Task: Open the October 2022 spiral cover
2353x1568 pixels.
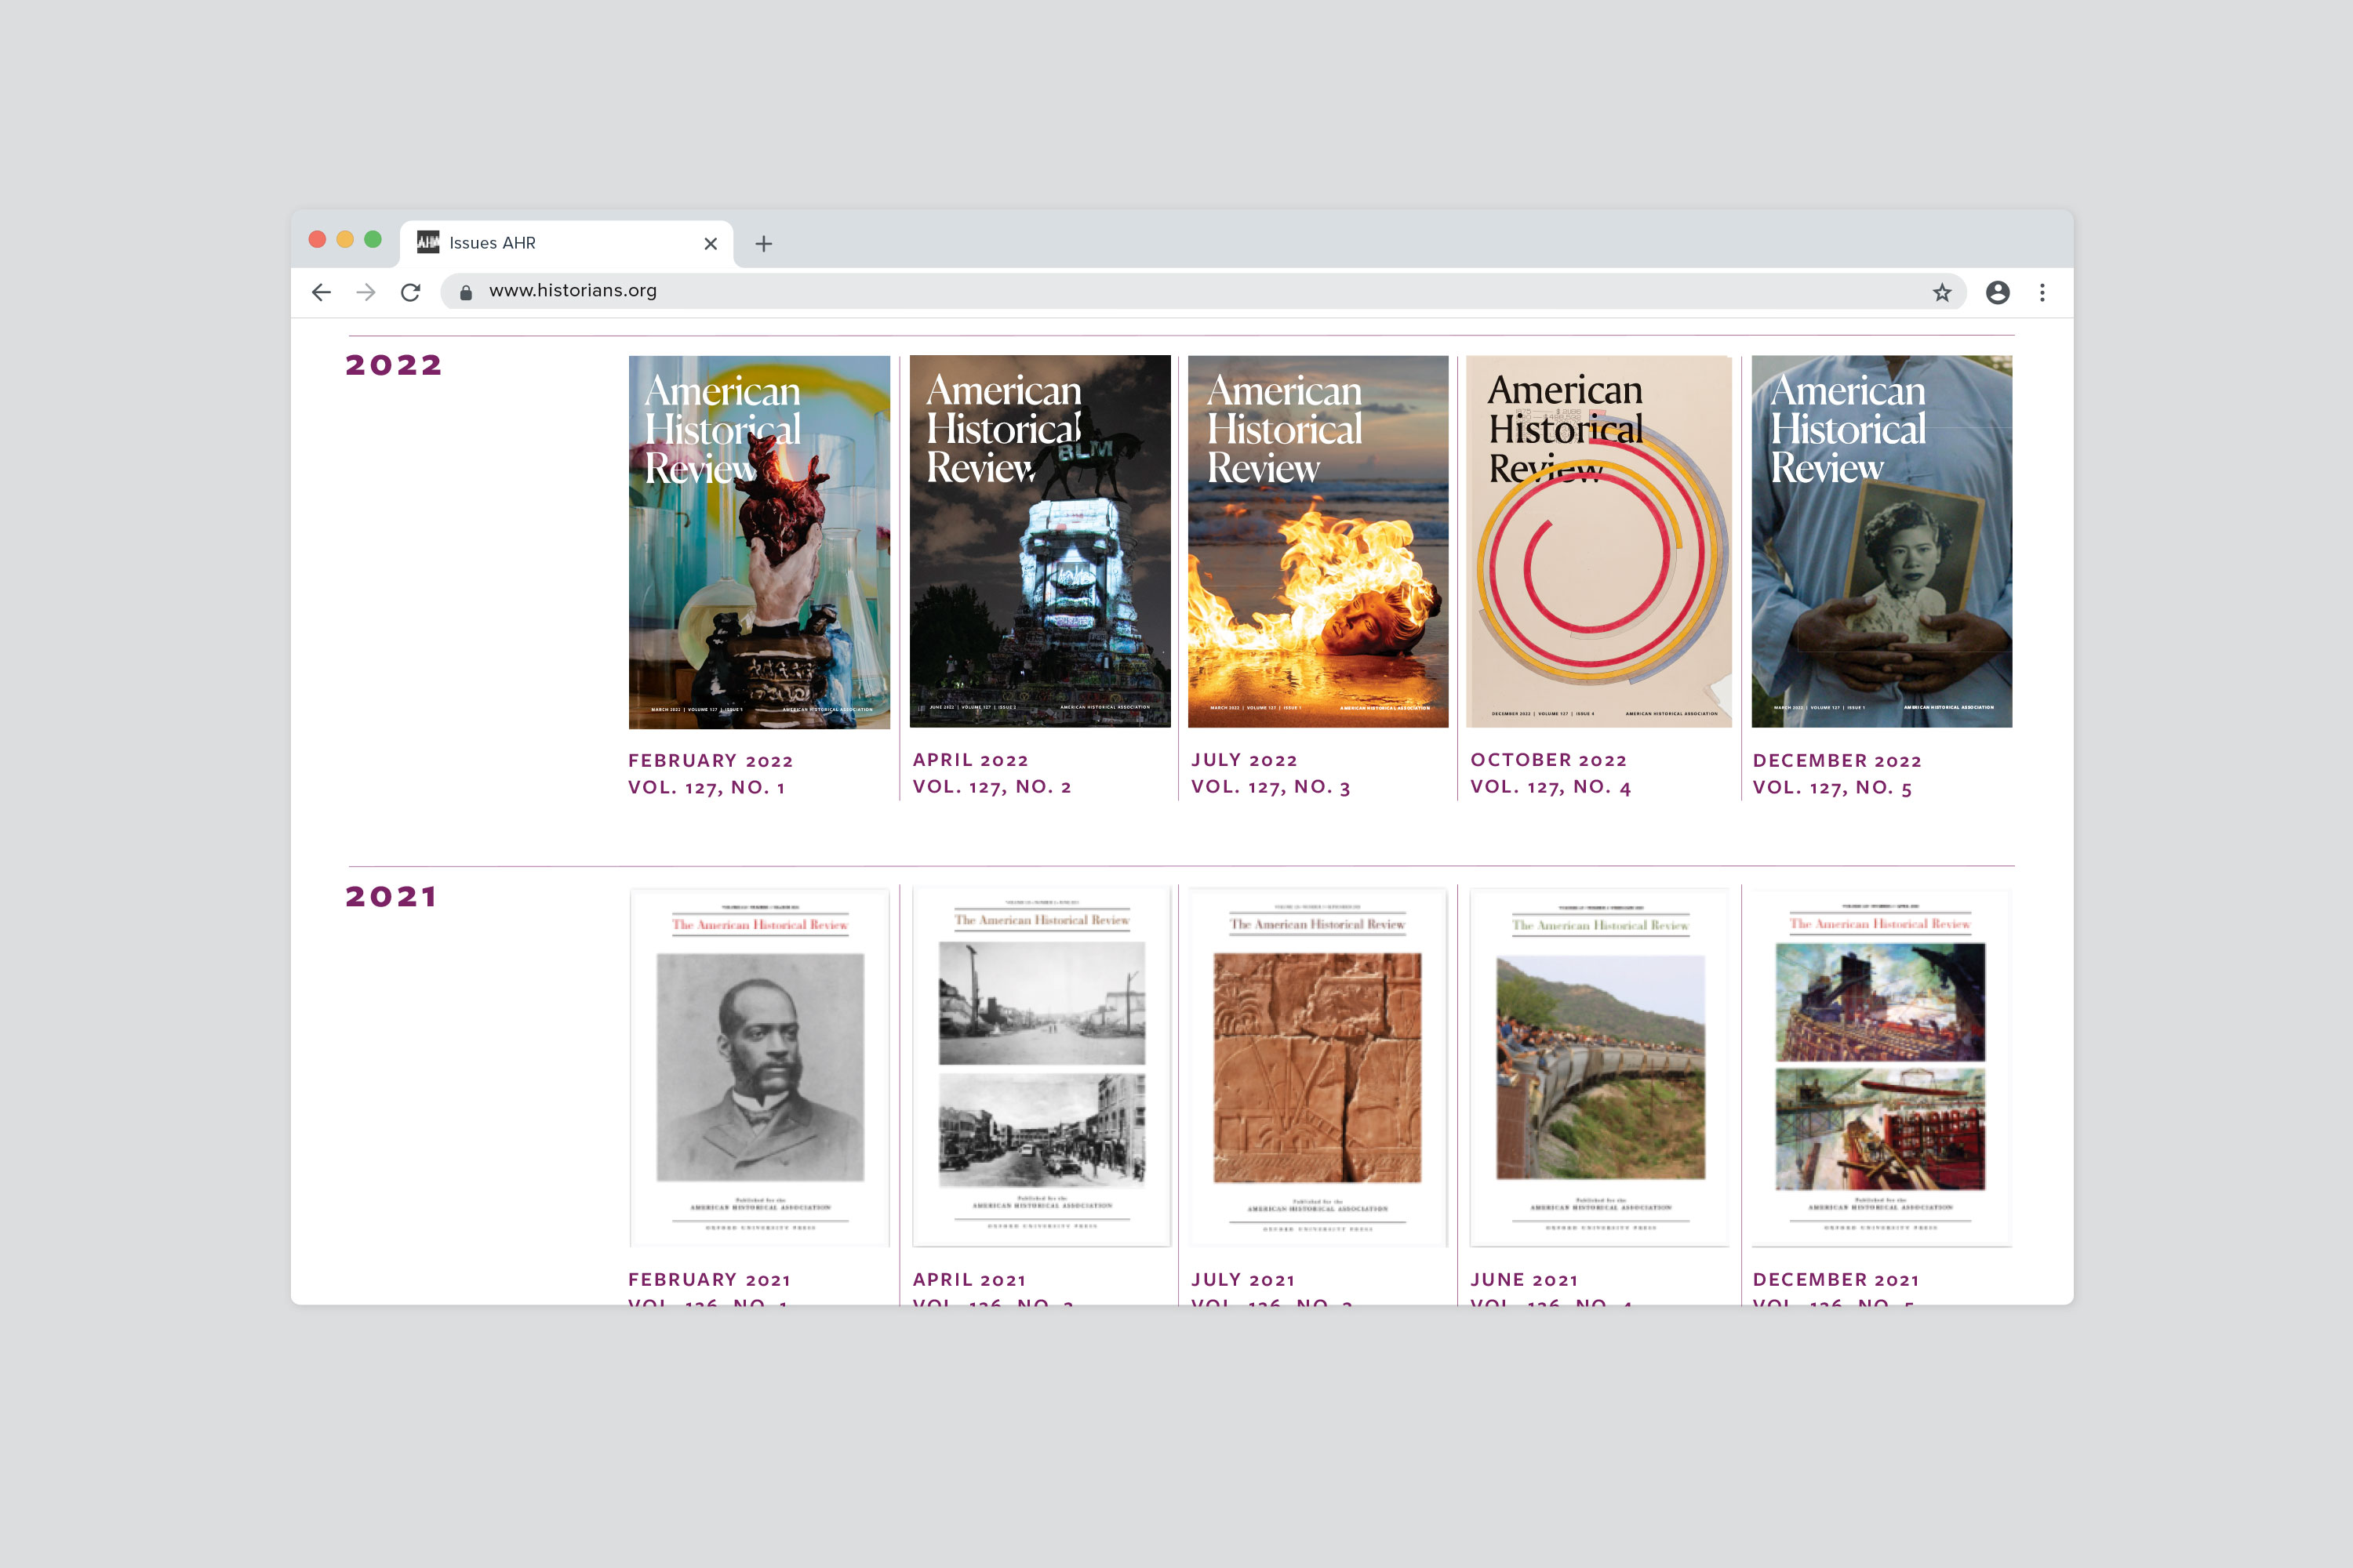Action: [1598, 542]
